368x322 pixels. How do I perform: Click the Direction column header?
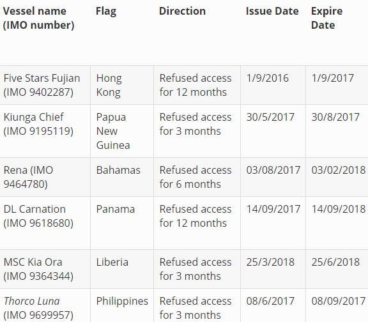pos(182,11)
